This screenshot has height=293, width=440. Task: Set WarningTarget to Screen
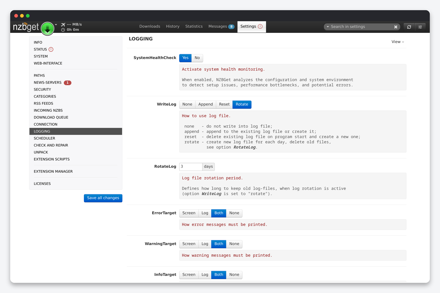pos(189,244)
